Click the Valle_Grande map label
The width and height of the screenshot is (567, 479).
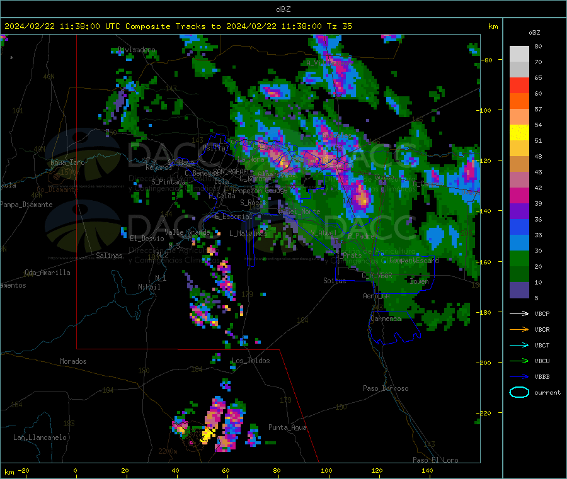(188, 232)
